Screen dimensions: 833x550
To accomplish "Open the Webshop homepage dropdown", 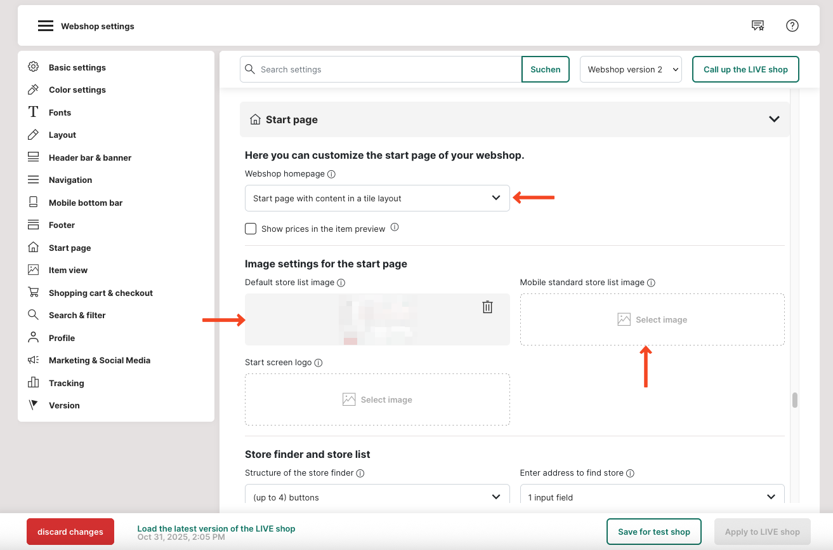I will tap(377, 198).
